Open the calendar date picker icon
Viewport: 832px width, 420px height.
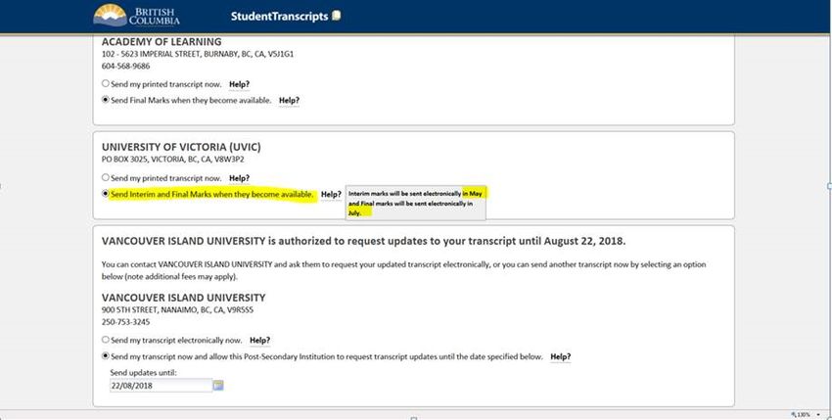[x=218, y=386]
